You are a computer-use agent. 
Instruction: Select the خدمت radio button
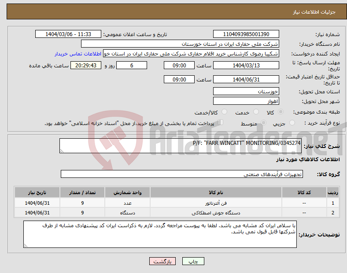coord(256,112)
